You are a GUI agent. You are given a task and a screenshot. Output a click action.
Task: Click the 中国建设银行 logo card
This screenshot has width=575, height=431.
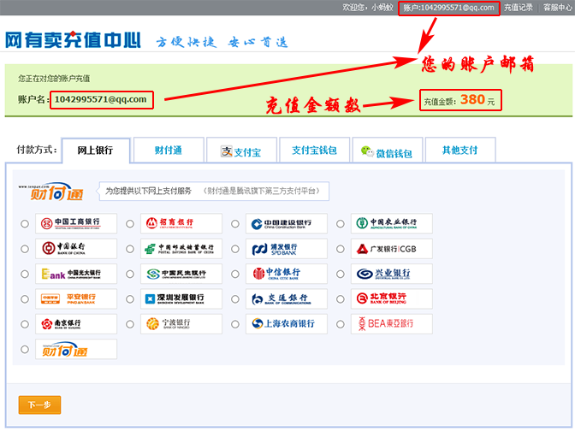click(287, 223)
